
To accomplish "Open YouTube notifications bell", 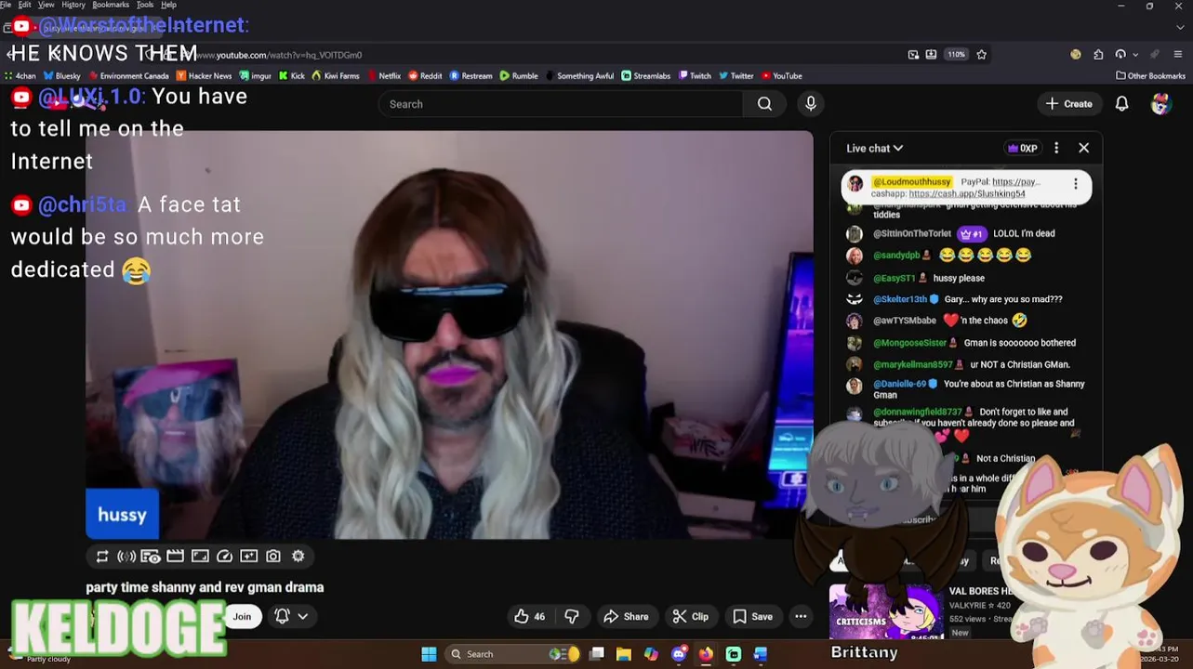I will (x=1121, y=104).
